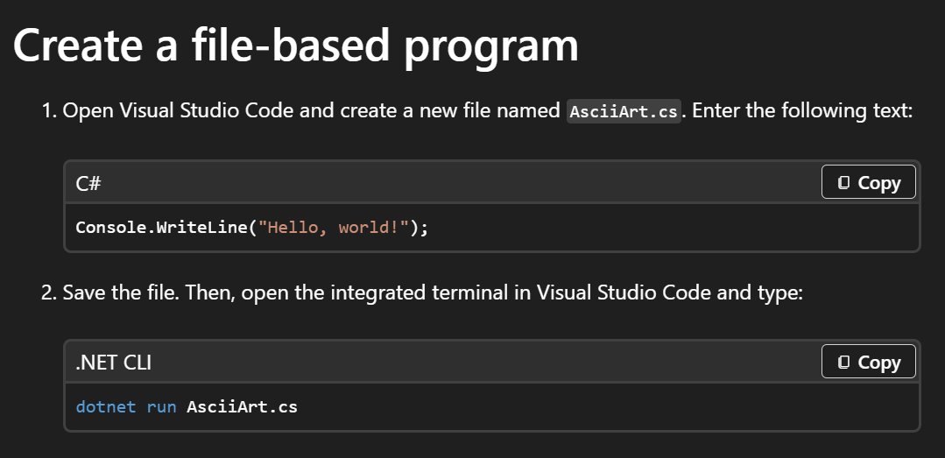Click the Console.WriteLine code line
The height and width of the screenshot is (458, 945).
(252, 228)
